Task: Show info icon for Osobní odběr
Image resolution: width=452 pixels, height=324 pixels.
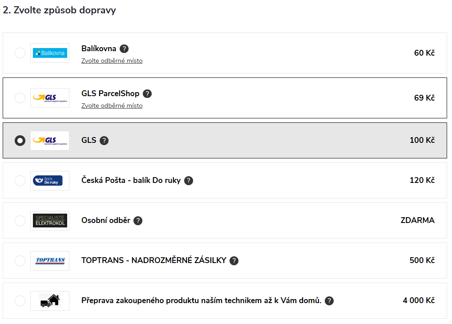Action: (138, 221)
